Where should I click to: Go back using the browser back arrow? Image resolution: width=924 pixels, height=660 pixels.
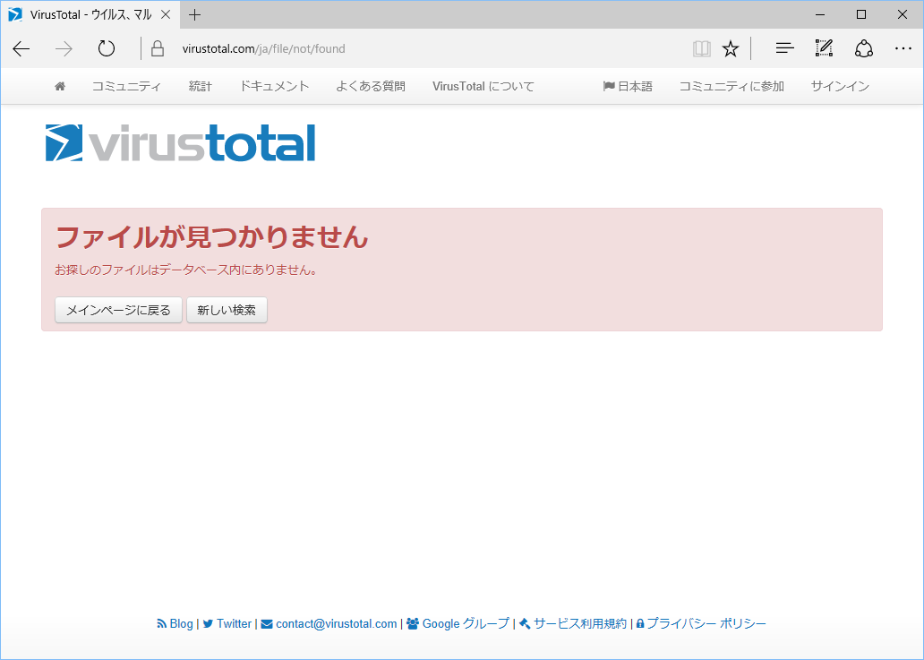(x=21, y=49)
